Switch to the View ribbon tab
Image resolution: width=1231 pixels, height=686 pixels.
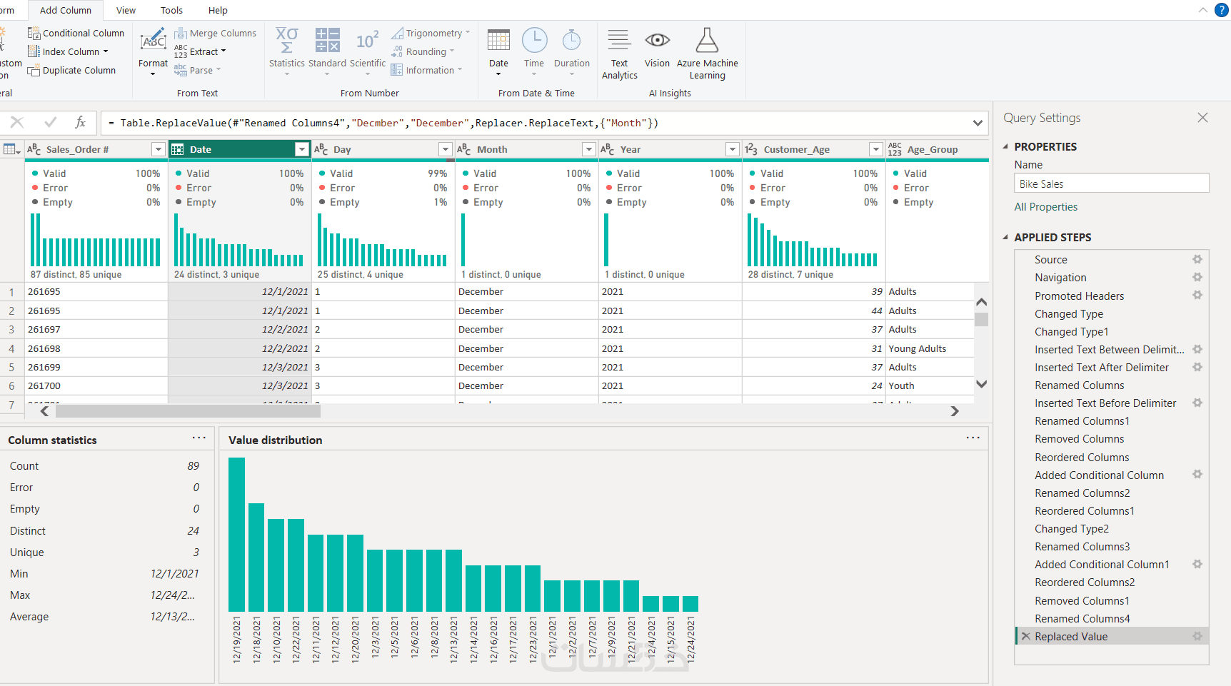(126, 10)
